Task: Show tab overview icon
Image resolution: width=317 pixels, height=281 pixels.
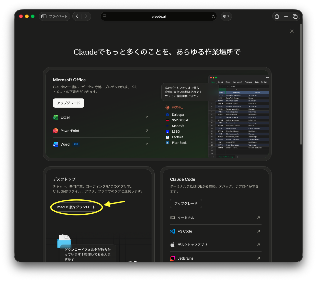Action: pyautogui.click(x=295, y=16)
